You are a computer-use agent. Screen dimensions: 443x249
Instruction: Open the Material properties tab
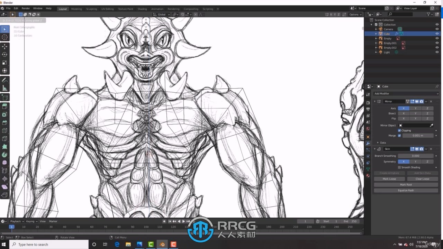(x=368, y=176)
